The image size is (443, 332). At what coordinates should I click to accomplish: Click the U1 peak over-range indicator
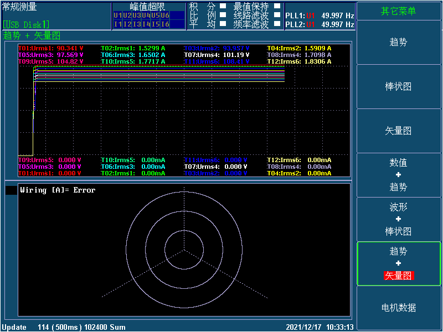[x=117, y=15]
